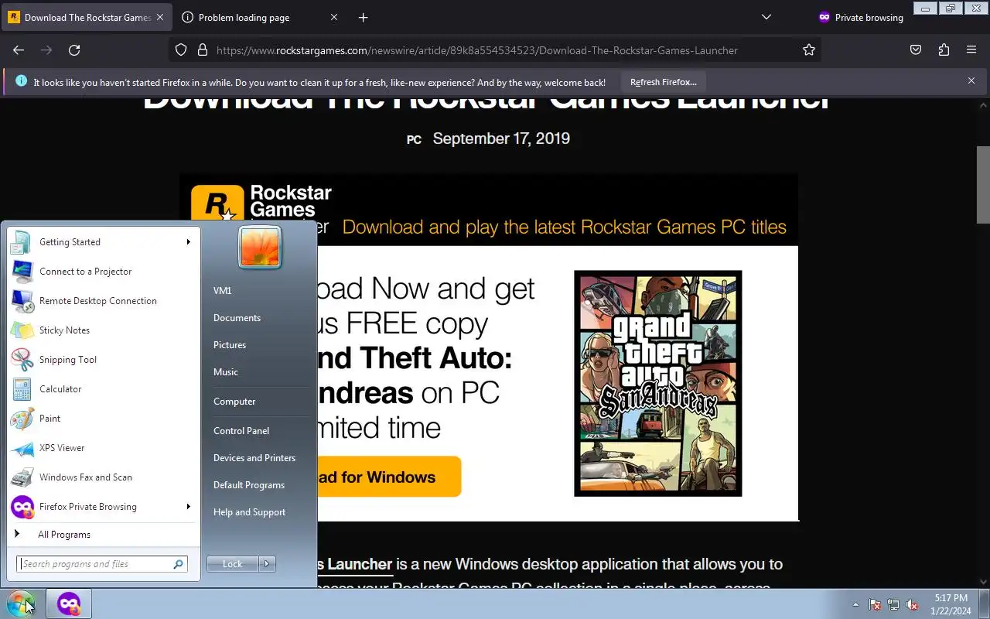The height and width of the screenshot is (619, 990).
Task: Click the taskbar clock showing 5:17 PM
Action: coord(951,604)
